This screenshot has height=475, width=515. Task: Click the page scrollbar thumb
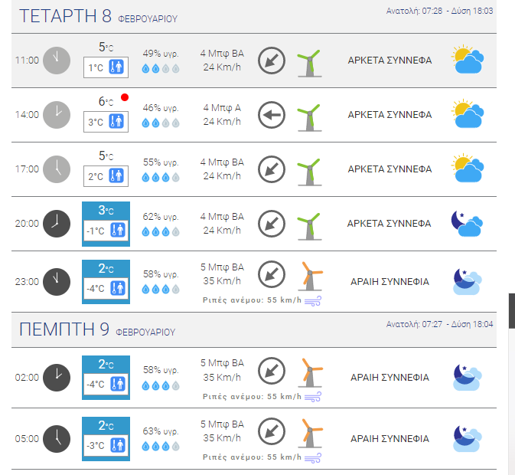pyautogui.click(x=512, y=310)
